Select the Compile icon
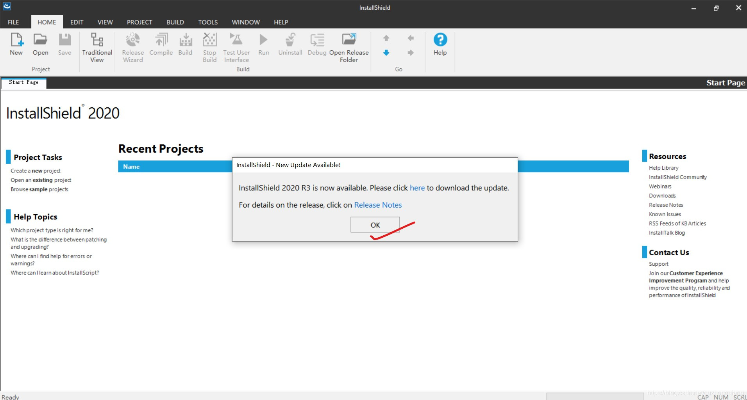 [161, 44]
